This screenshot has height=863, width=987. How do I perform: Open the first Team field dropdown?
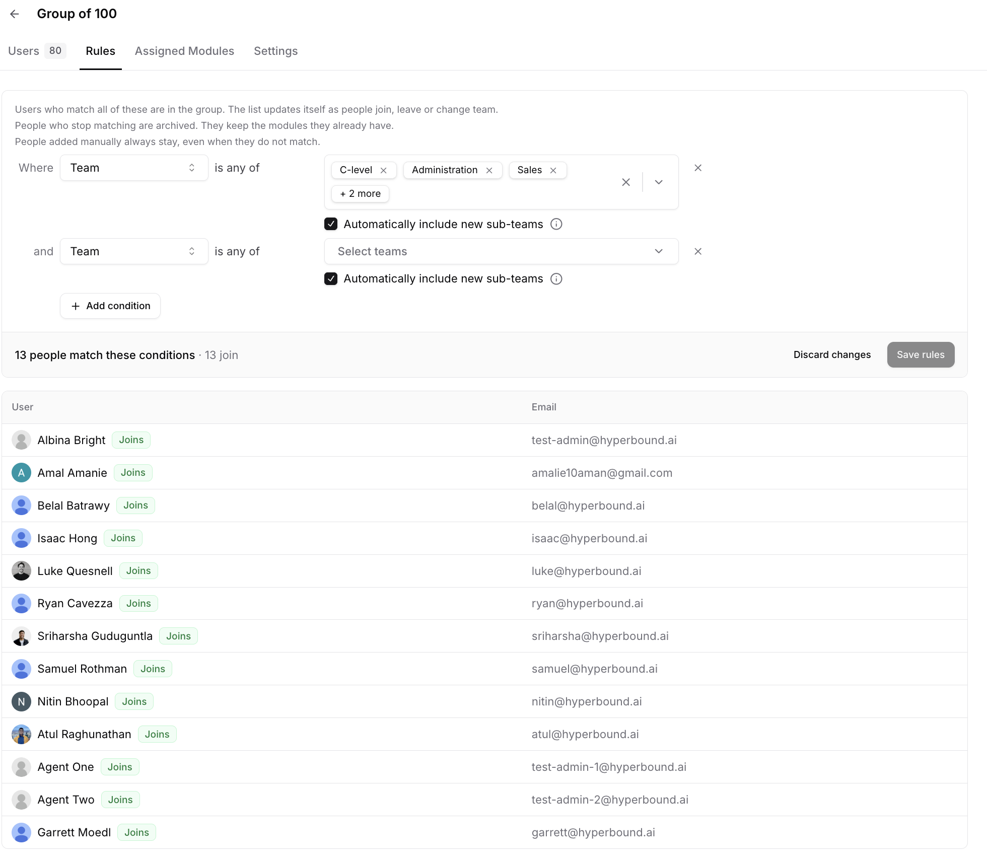pos(134,168)
